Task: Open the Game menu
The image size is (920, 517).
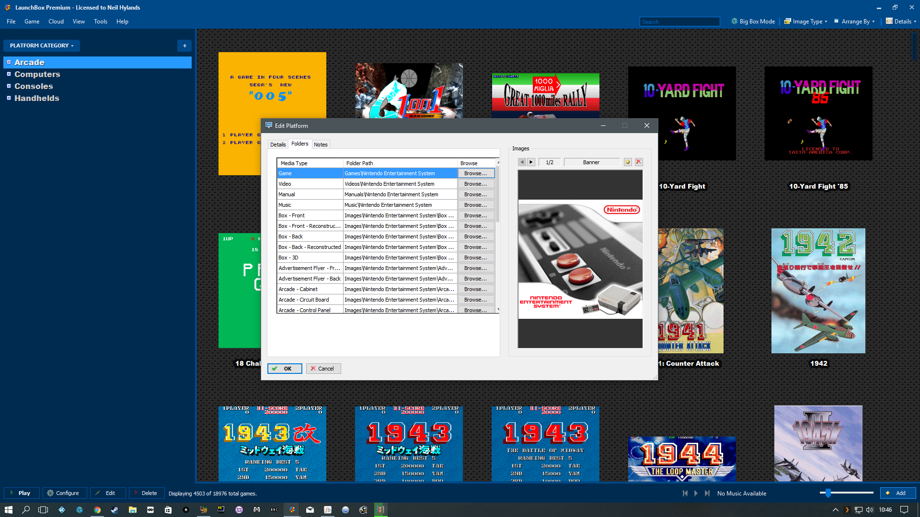Action: [x=32, y=22]
